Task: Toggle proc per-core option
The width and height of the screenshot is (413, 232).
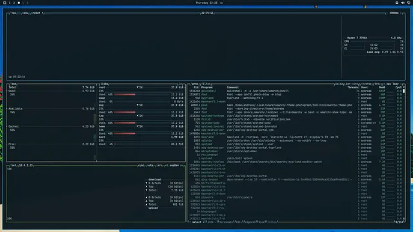Action: 352,84
